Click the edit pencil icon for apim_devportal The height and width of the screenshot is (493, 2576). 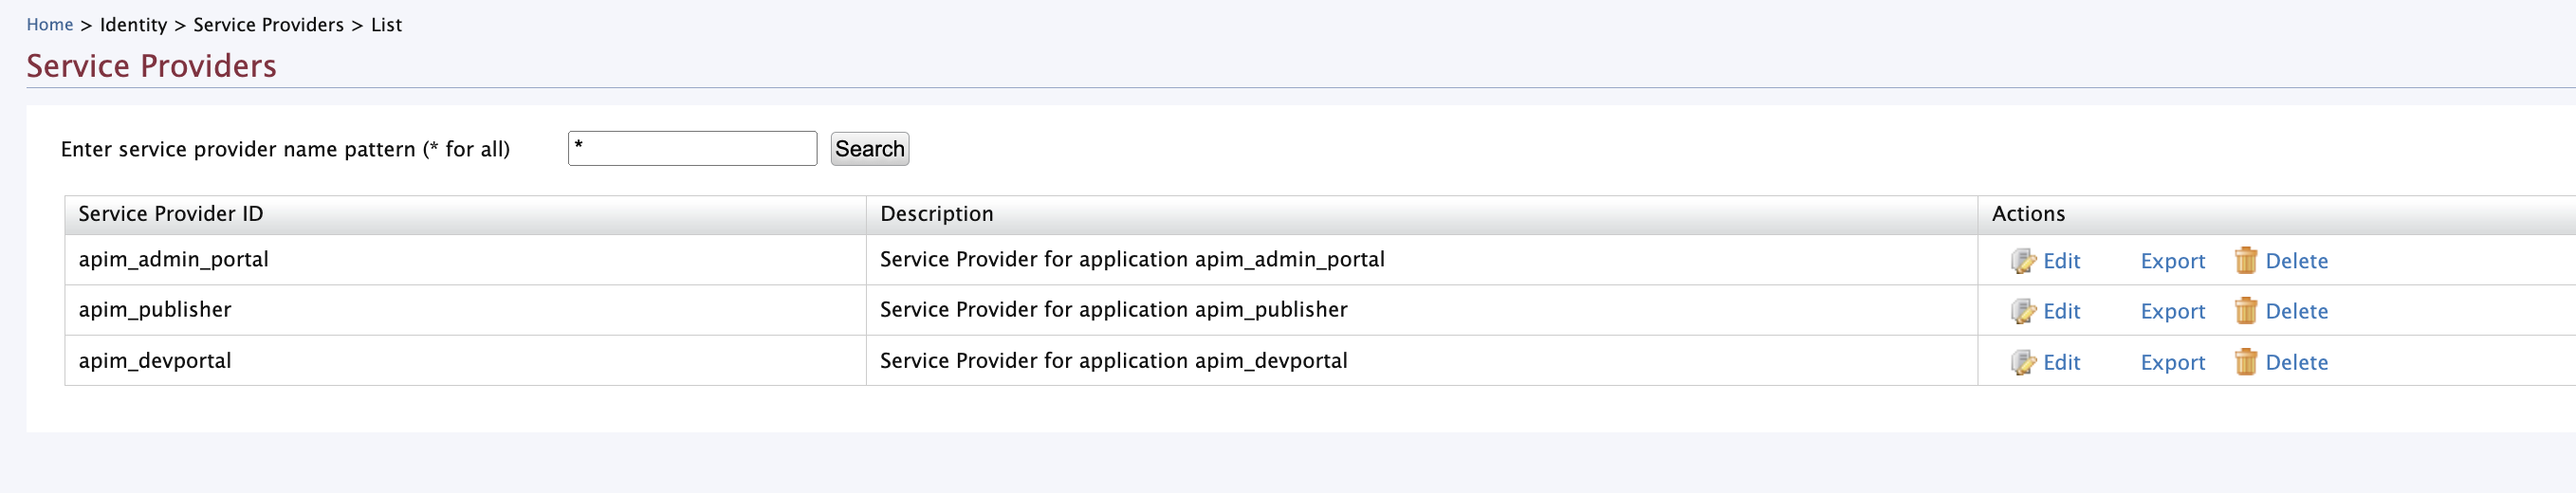click(x=2023, y=362)
